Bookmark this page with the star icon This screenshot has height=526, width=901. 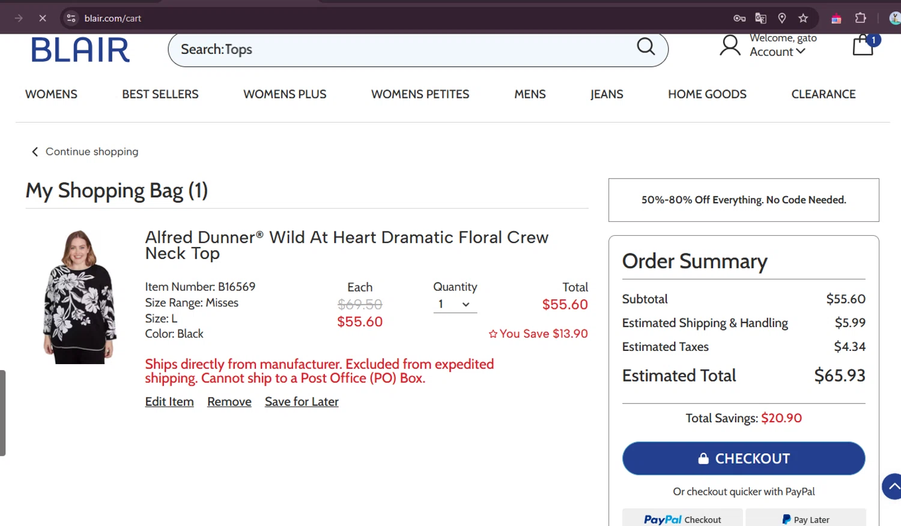click(x=803, y=18)
